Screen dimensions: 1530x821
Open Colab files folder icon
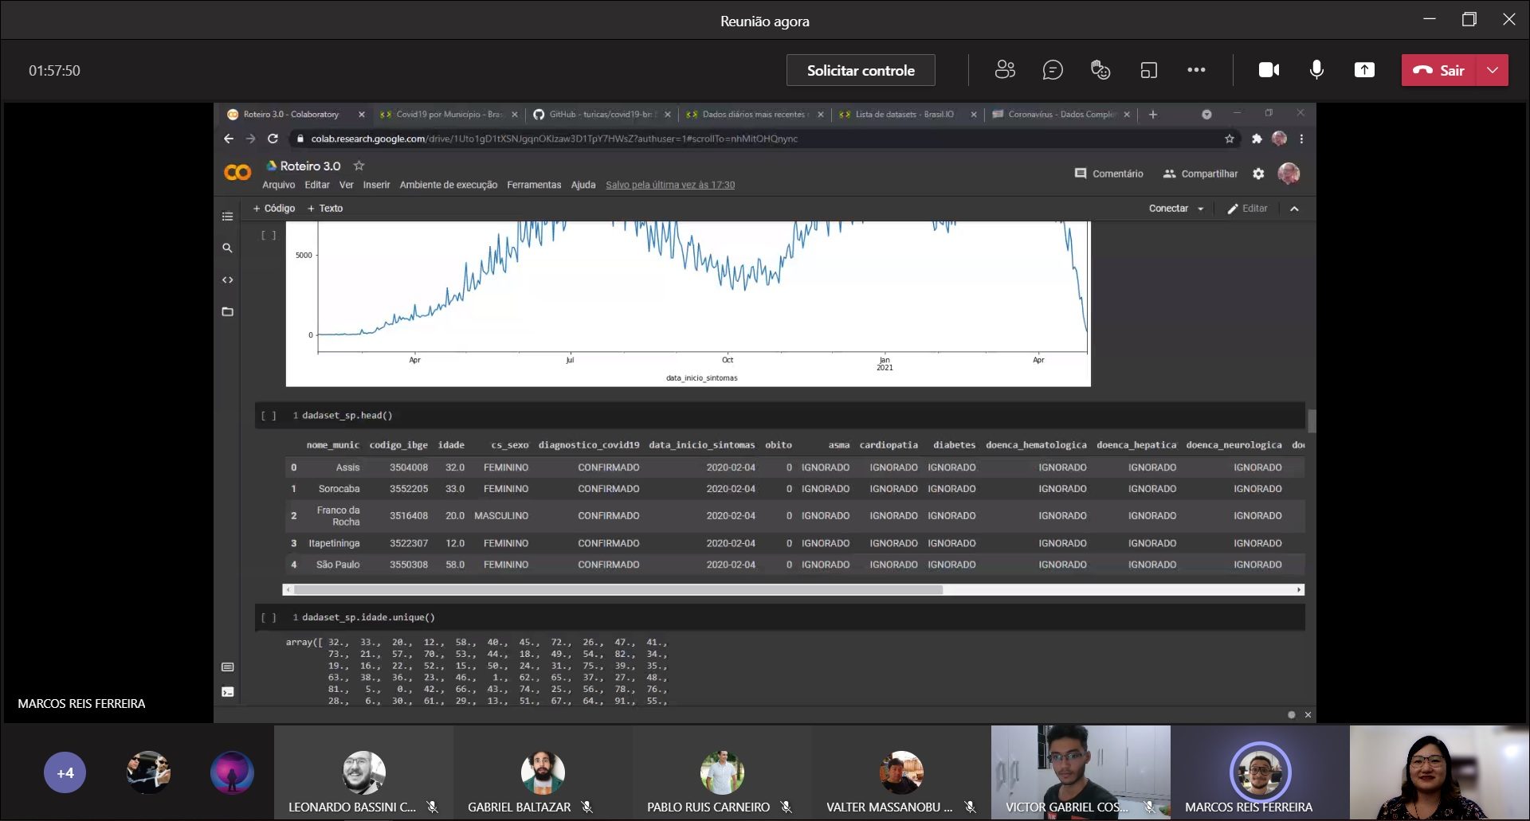tap(228, 311)
